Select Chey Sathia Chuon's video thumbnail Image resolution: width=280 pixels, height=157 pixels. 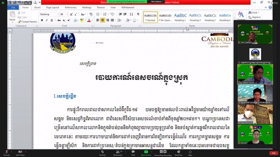(255, 74)
